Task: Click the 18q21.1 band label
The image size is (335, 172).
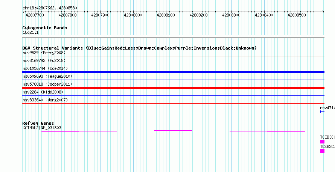Action: pos(30,33)
